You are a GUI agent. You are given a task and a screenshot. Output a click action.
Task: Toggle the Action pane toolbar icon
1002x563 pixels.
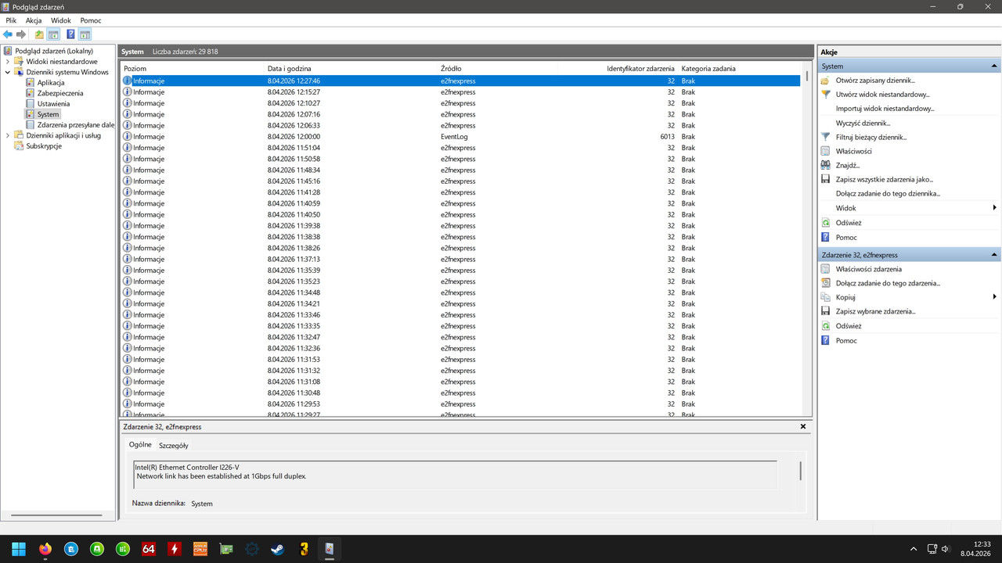tap(85, 34)
